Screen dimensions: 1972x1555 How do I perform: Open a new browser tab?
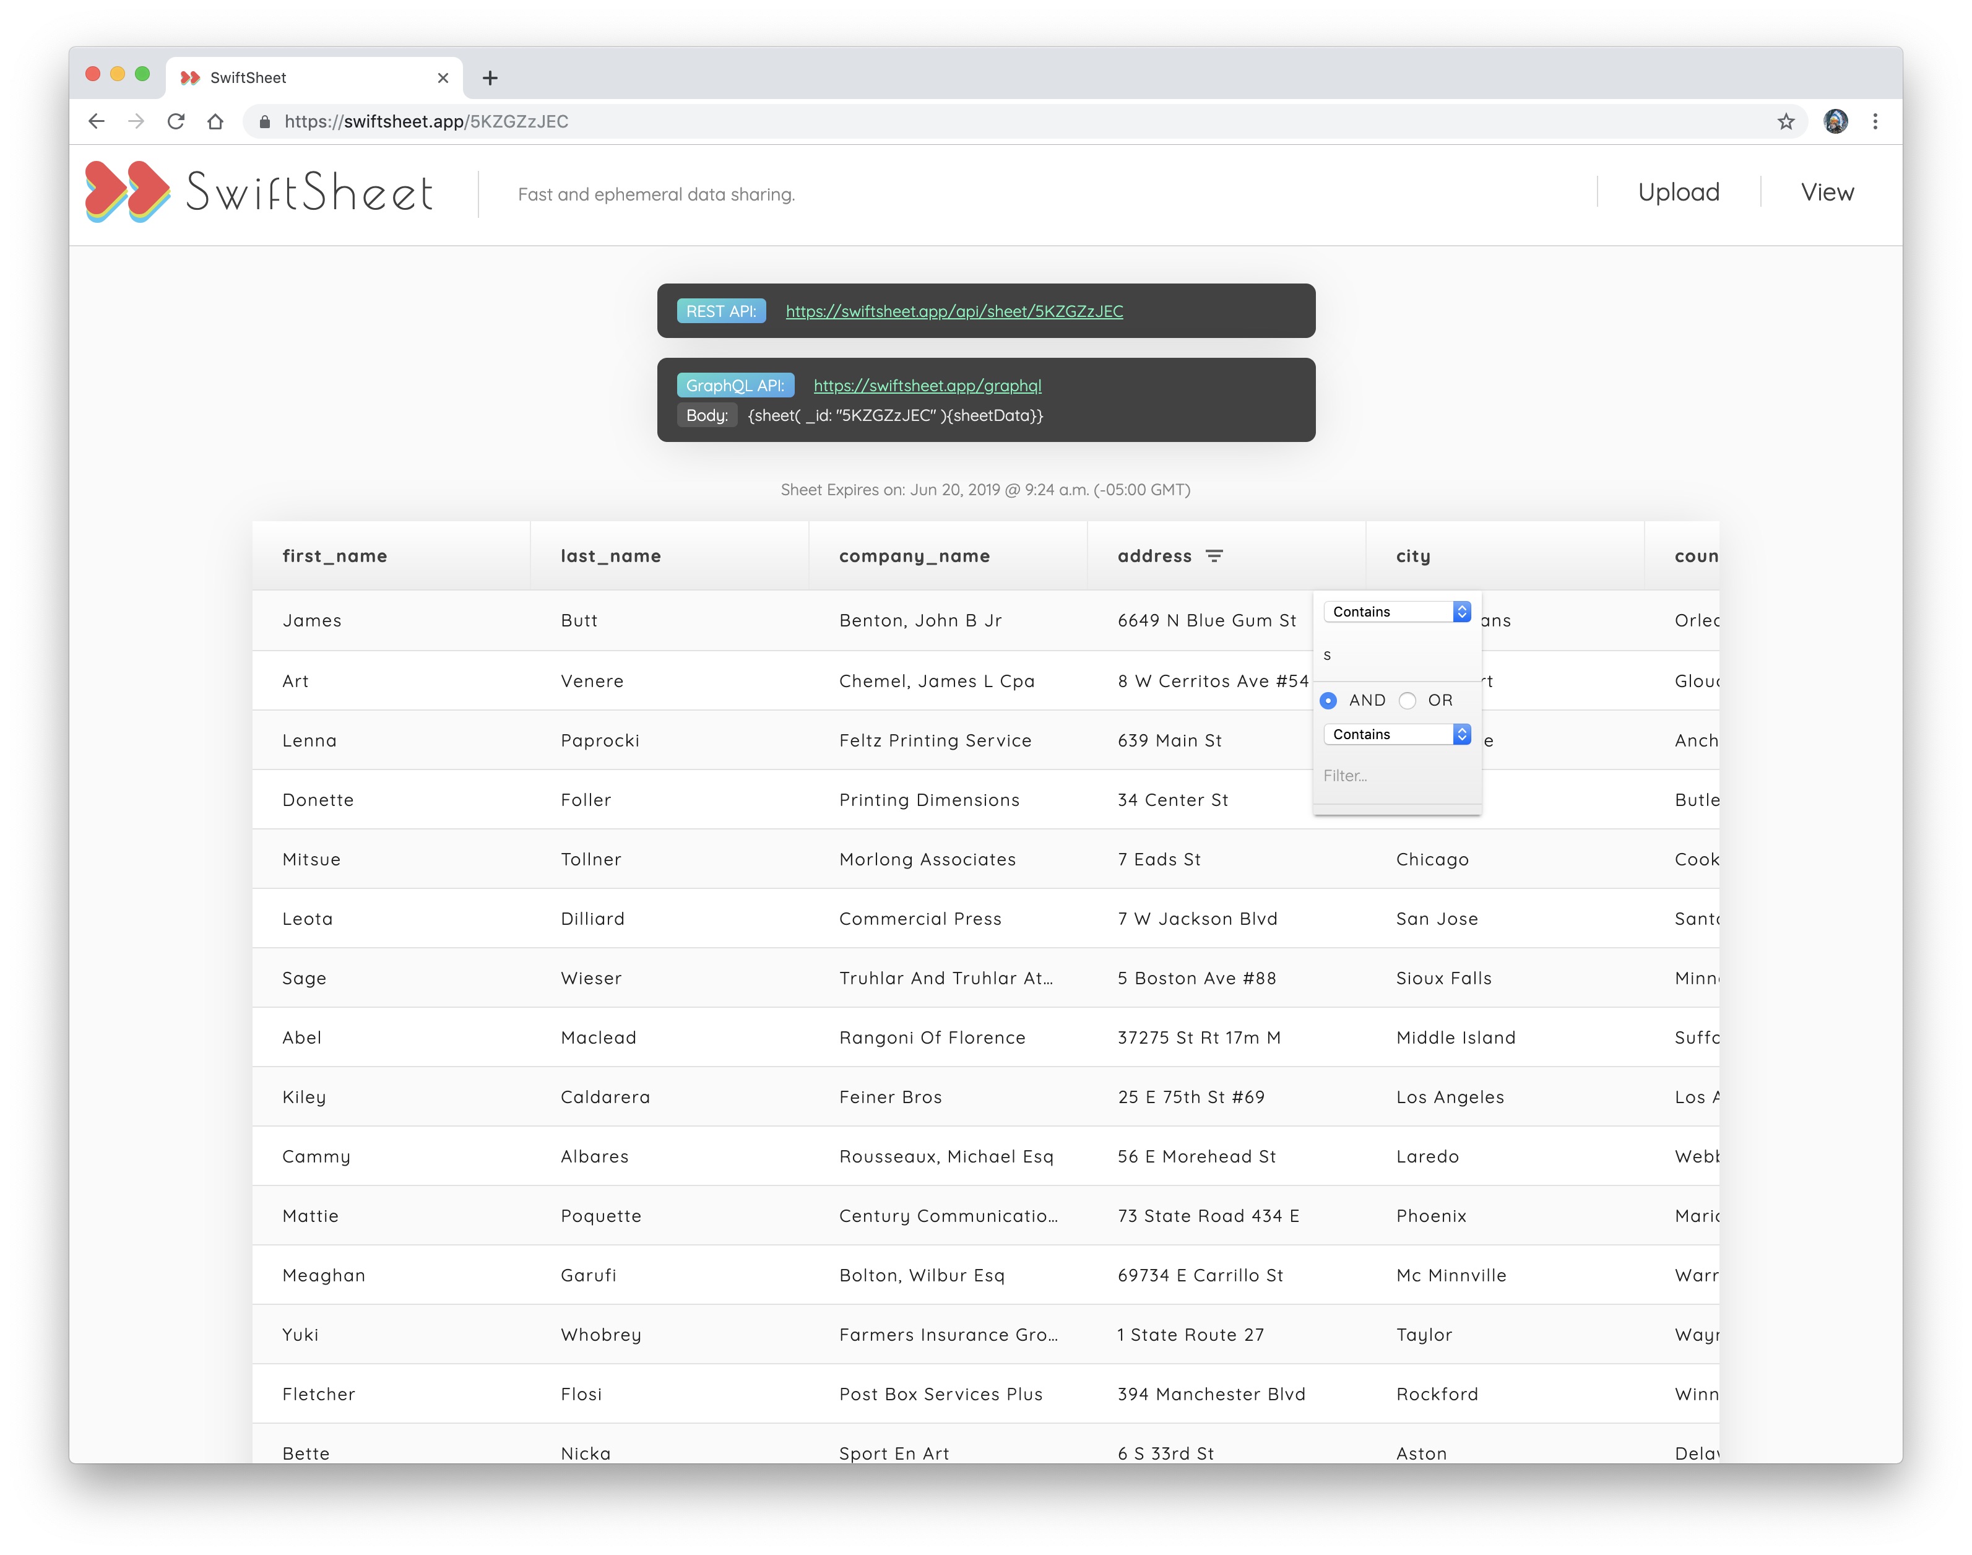pos(490,78)
